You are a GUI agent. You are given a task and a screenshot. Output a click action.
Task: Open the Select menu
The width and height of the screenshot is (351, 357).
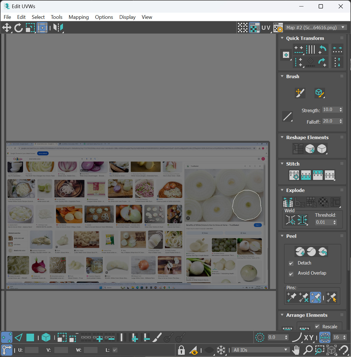(38, 17)
